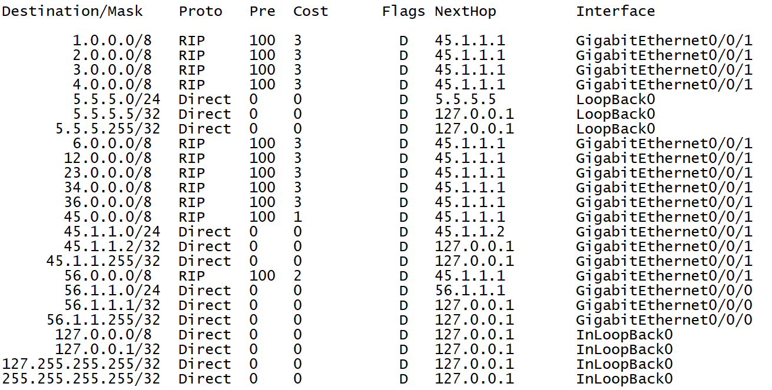This screenshot has width=772, height=390.
Task: Click LoopBack0 interface of 5.5.5.0/24
Action: click(615, 99)
